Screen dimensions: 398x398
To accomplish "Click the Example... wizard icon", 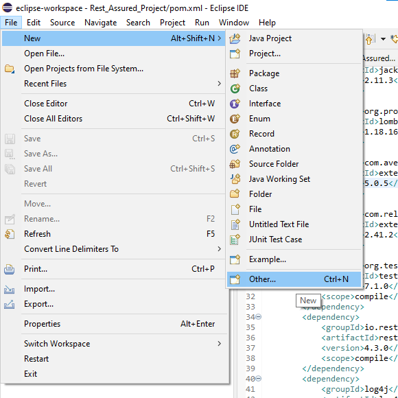I will pos(235,259).
